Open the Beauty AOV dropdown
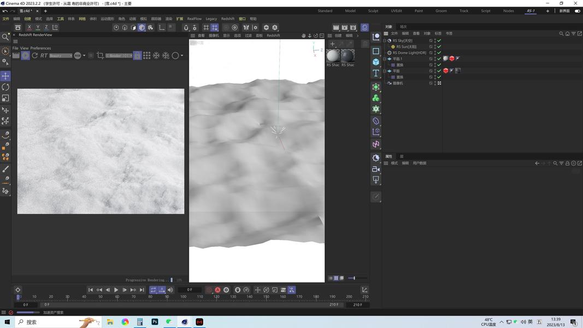Screen dimensions: 583x328 coord(61,55)
